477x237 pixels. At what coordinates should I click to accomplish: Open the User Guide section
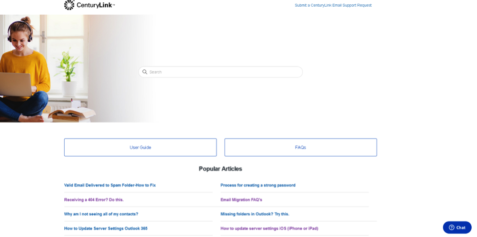click(x=140, y=148)
